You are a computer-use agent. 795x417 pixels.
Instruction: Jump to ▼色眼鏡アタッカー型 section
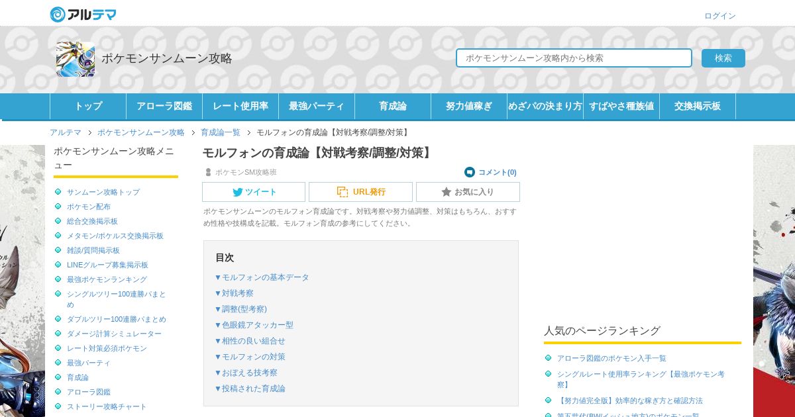point(254,325)
